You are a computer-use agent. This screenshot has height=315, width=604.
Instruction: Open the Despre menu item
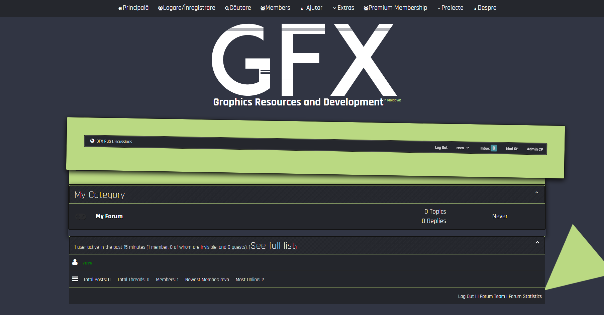point(487,8)
